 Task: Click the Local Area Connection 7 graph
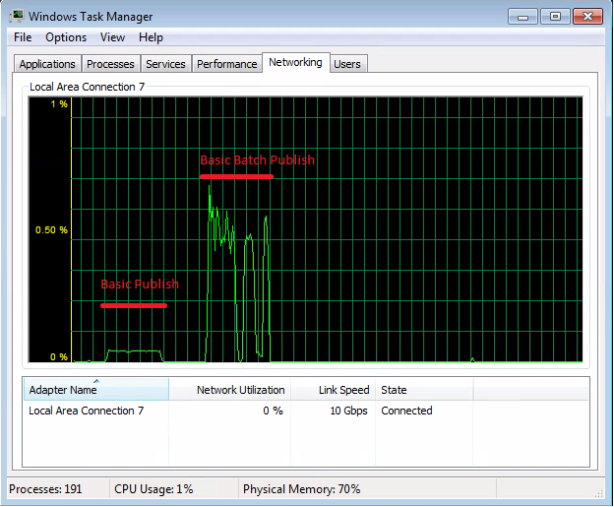[x=305, y=229]
